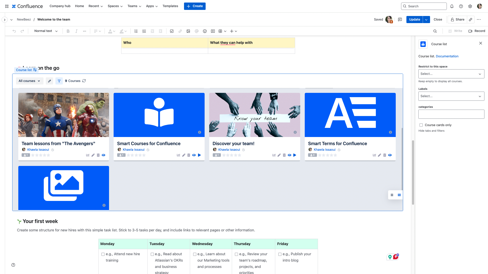
Task: Insert a numbered list
Action: 144,31
